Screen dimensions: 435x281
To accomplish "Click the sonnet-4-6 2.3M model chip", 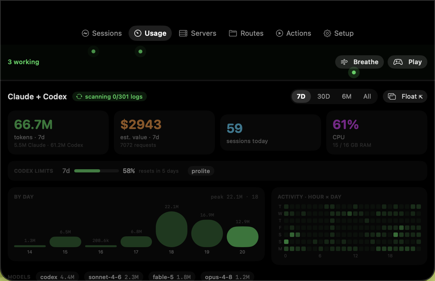I will [114, 277].
